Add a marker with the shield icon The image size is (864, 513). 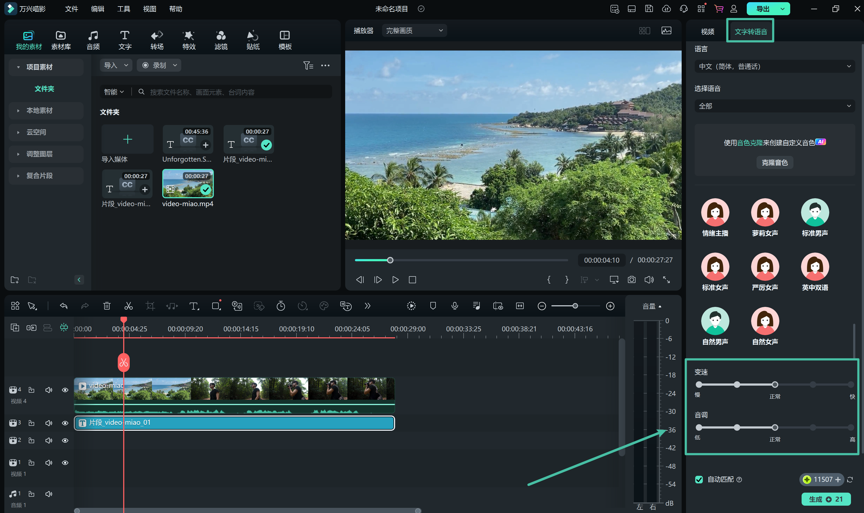433,306
